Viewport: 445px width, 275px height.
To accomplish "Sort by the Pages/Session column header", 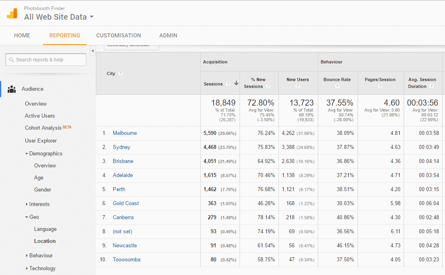I will coord(380,79).
